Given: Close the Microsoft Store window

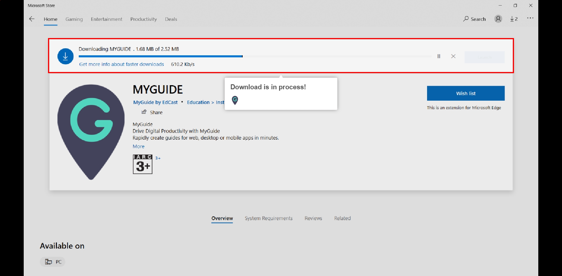Looking at the screenshot, I should 531,6.
